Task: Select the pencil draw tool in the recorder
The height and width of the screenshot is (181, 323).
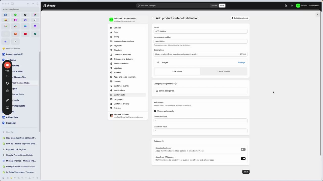Action: coord(7,100)
